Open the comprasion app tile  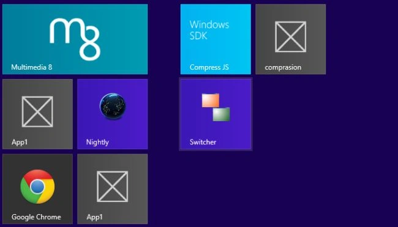(x=291, y=39)
